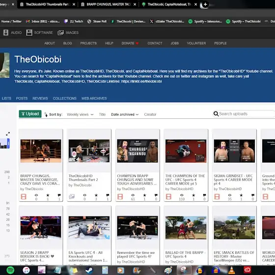Screen dimensions: 275x275
Task: Open the VOLUNTEER menu item
Action: click(196, 43)
